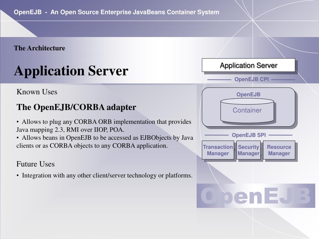
Task: Select the Transaction Manager box
Action: [218, 150]
